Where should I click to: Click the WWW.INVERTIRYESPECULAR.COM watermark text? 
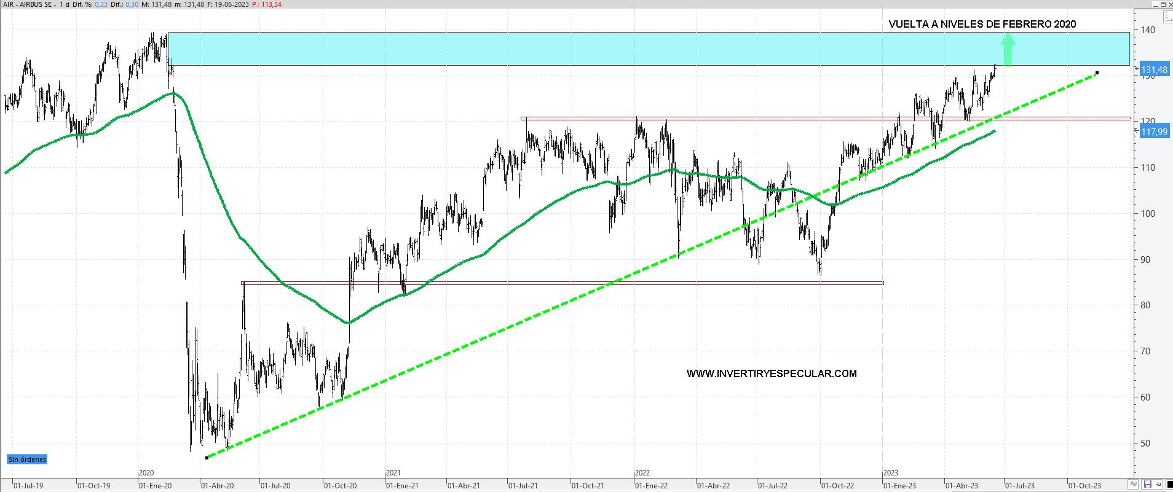pos(771,373)
